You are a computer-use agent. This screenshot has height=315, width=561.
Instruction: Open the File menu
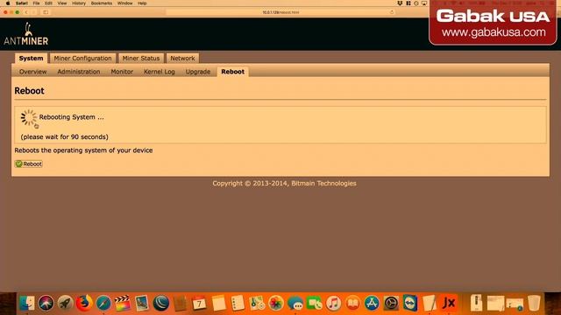pos(36,3)
